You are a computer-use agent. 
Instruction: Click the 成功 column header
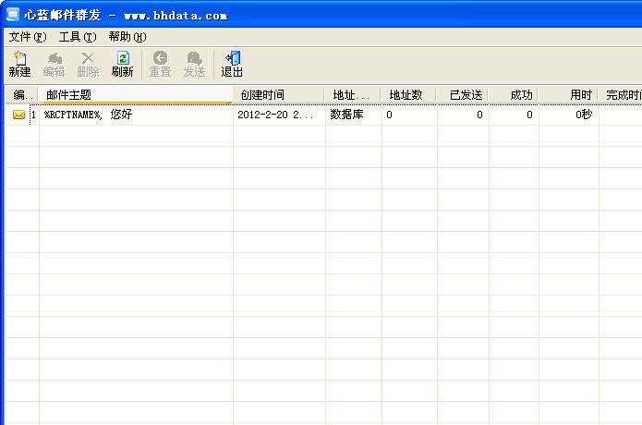pyautogui.click(x=520, y=95)
